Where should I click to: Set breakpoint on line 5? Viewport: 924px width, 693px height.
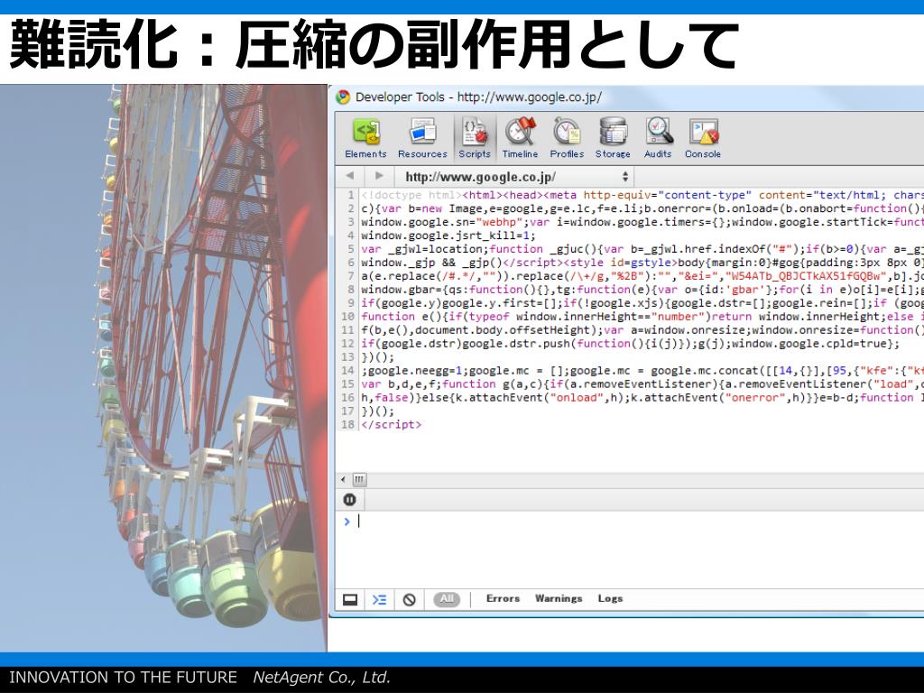(350, 249)
